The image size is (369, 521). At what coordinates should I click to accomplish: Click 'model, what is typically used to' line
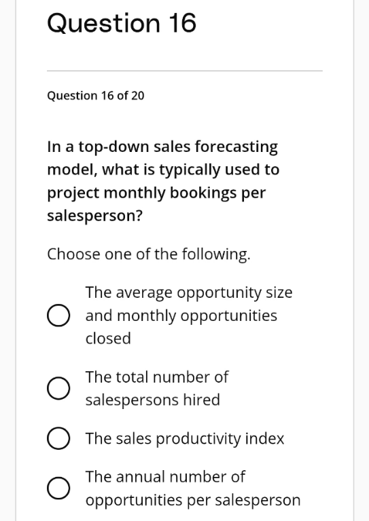tap(163, 170)
